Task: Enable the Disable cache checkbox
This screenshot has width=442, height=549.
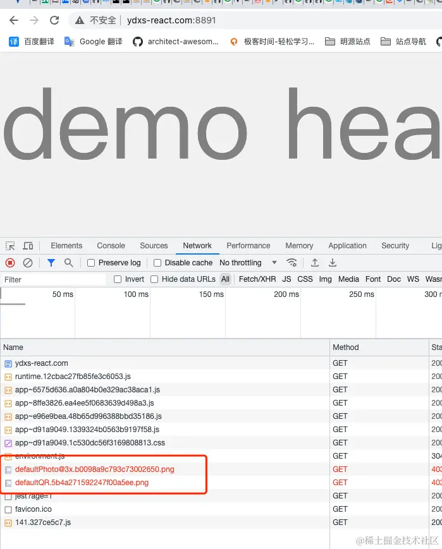Action: pos(157,263)
